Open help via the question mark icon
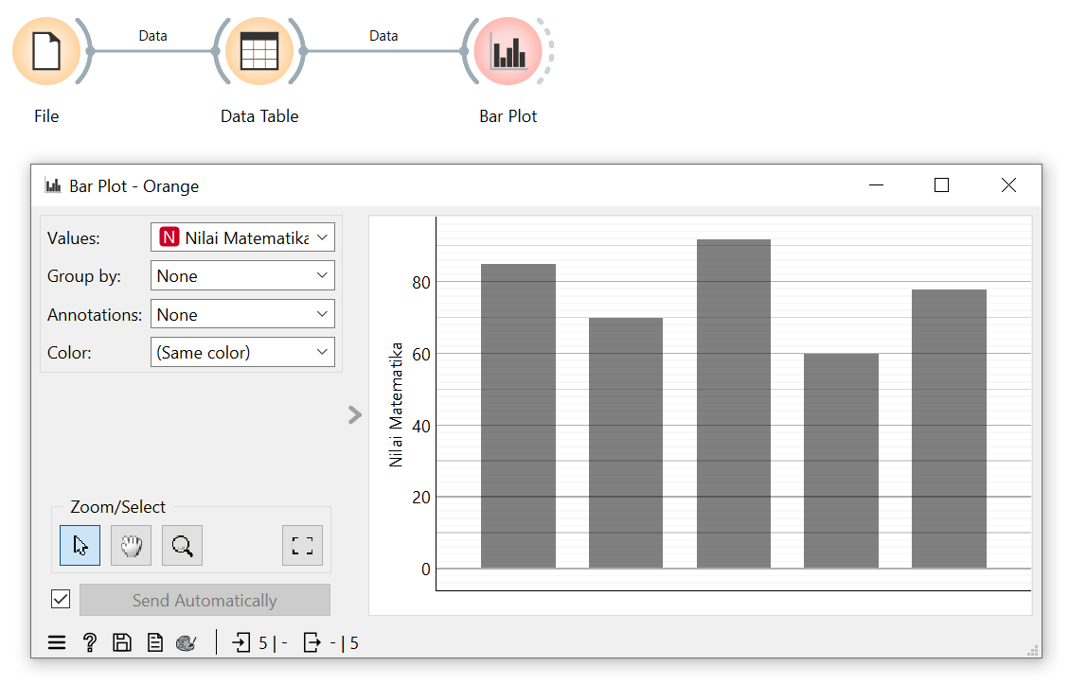This screenshot has width=1069, height=684. 90,643
